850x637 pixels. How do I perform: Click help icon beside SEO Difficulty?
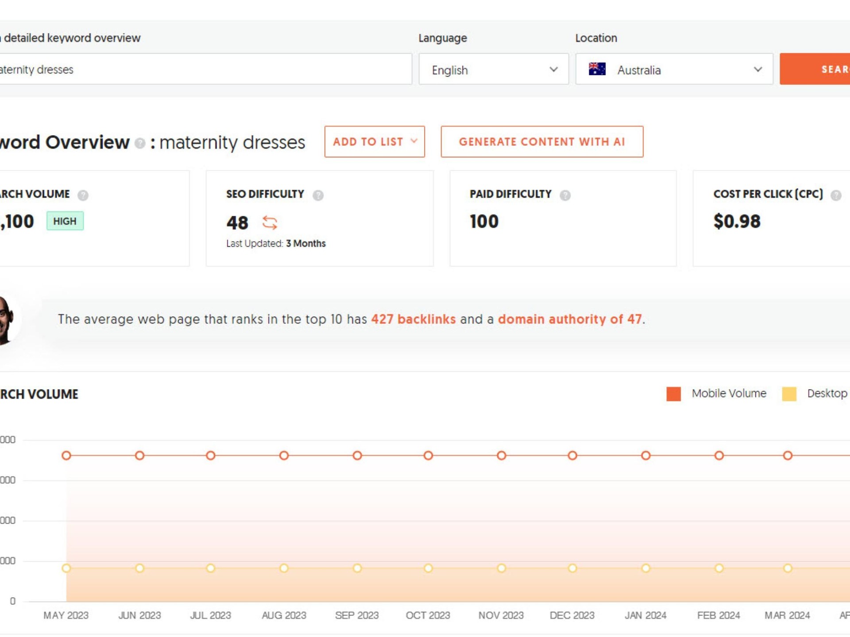pyautogui.click(x=317, y=195)
